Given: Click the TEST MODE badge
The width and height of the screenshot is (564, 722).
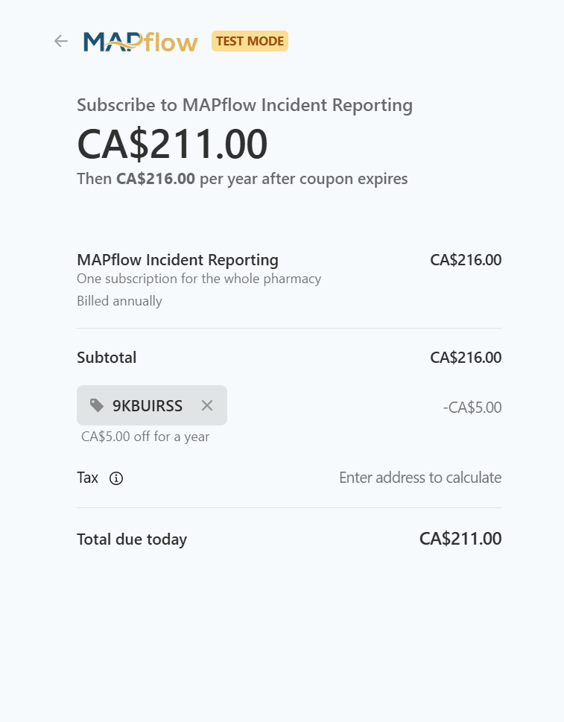Looking at the screenshot, I should [x=250, y=42].
